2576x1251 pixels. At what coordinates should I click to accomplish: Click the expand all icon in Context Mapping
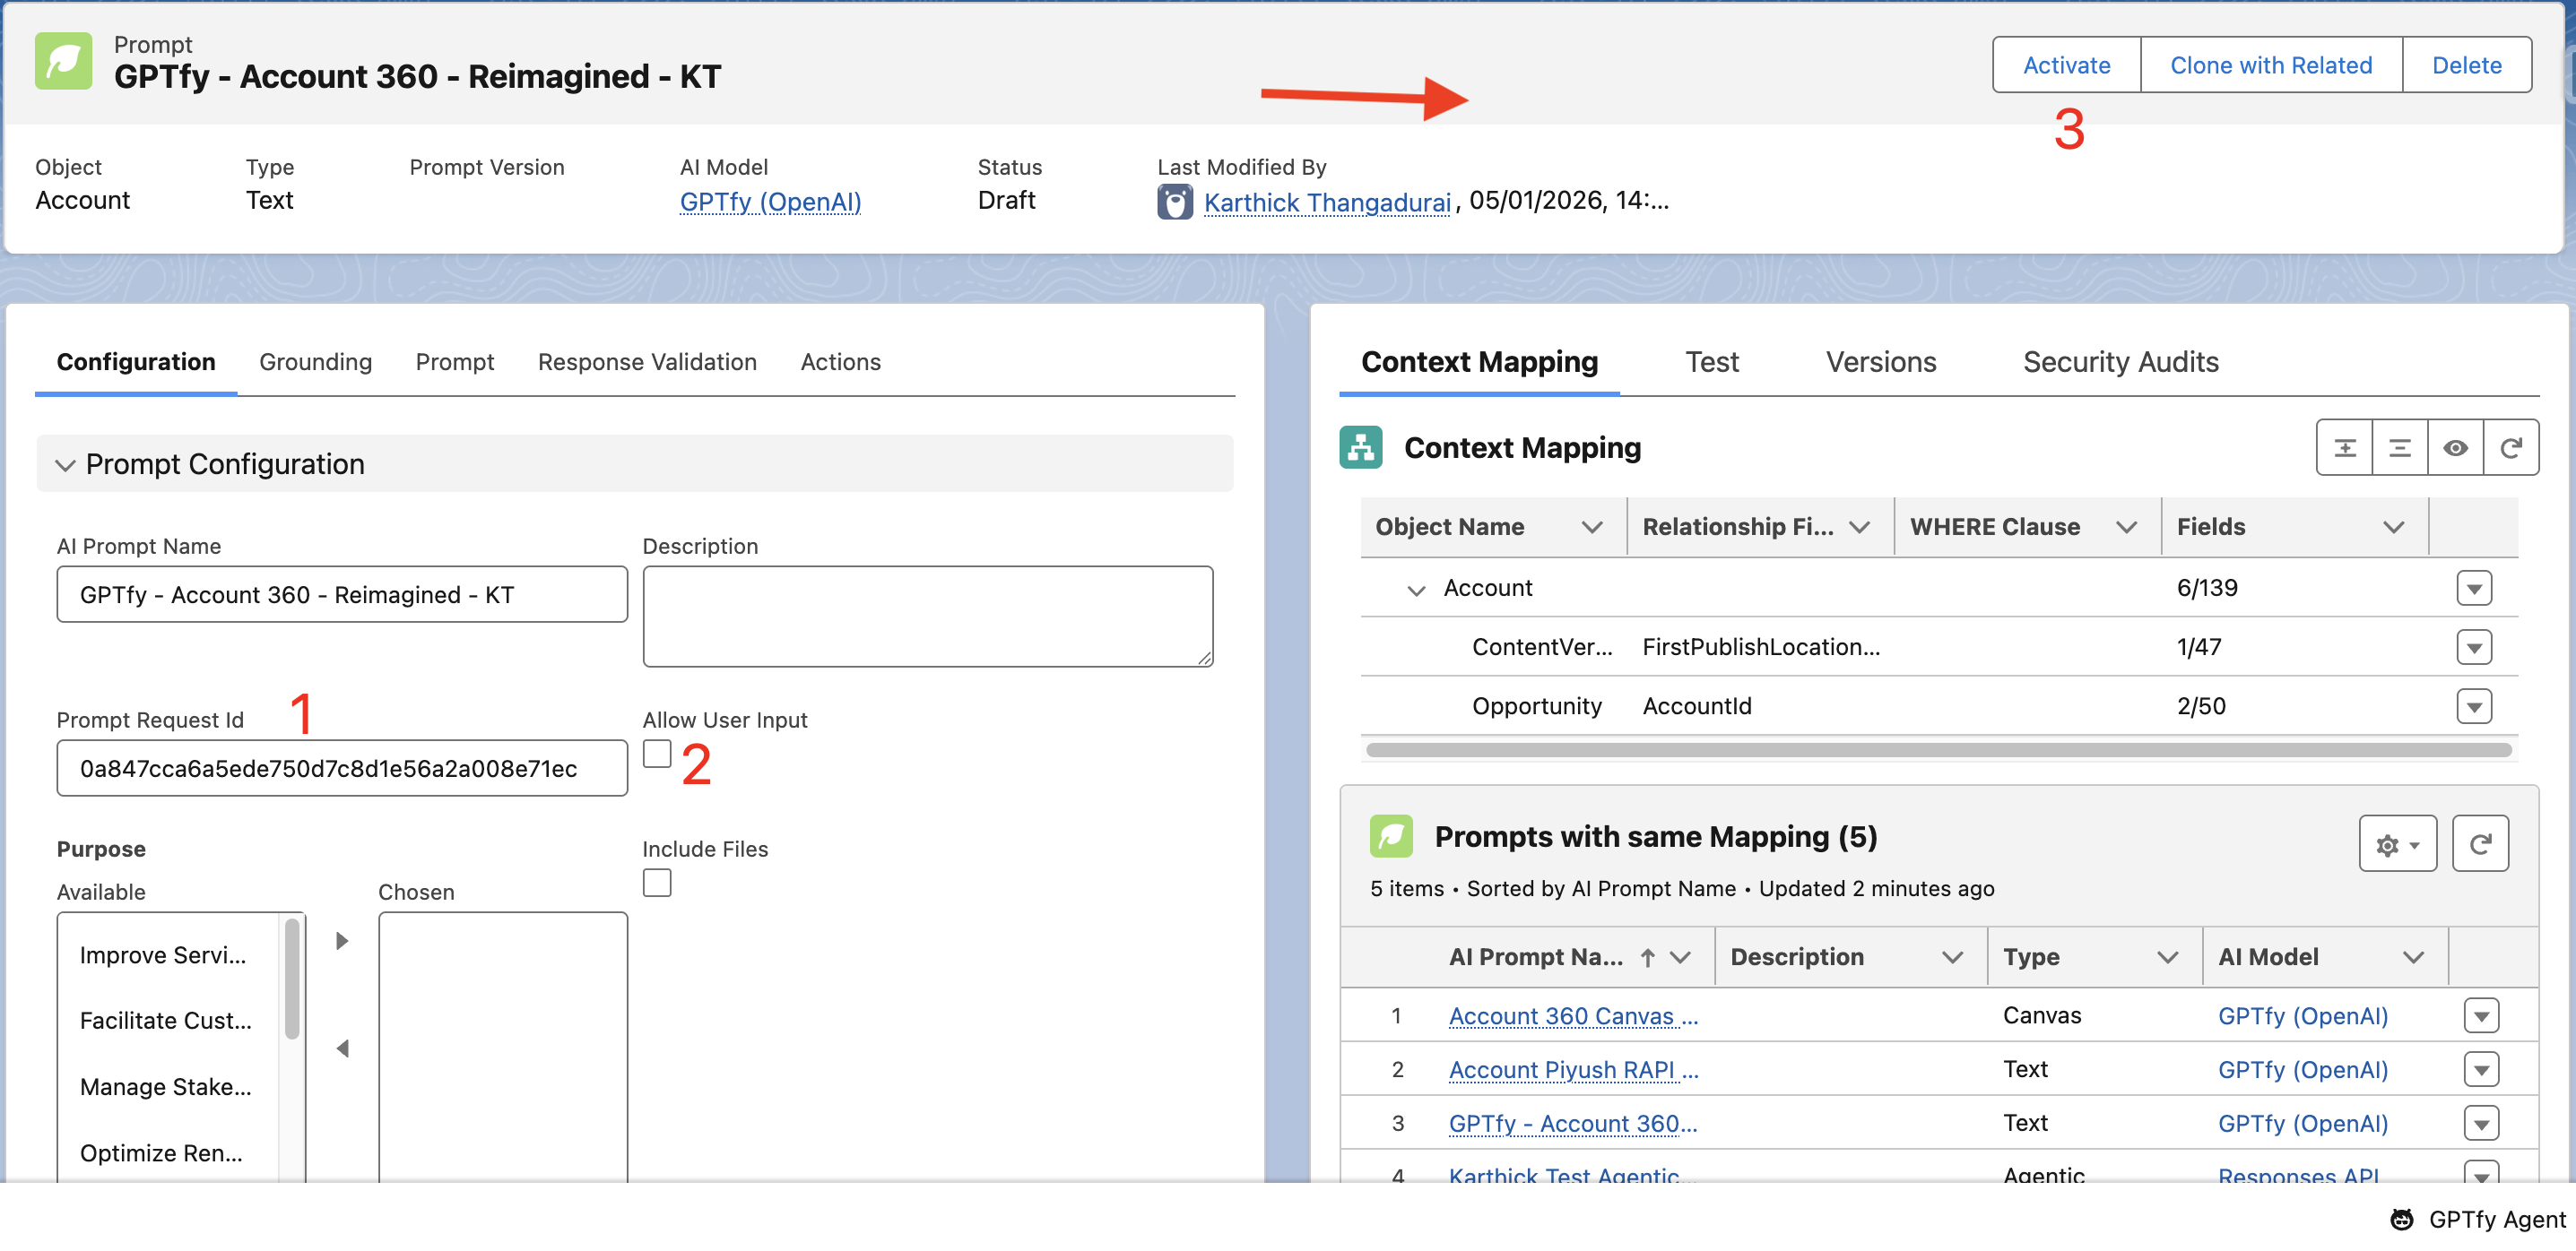(2344, 448)
